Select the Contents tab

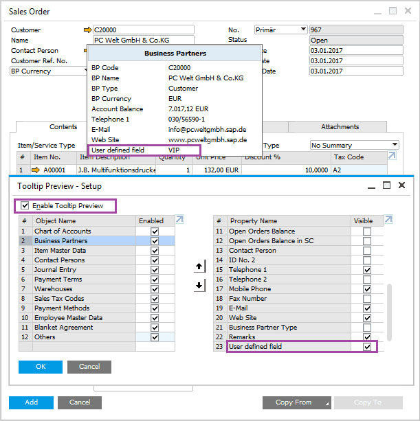[63, 127]
